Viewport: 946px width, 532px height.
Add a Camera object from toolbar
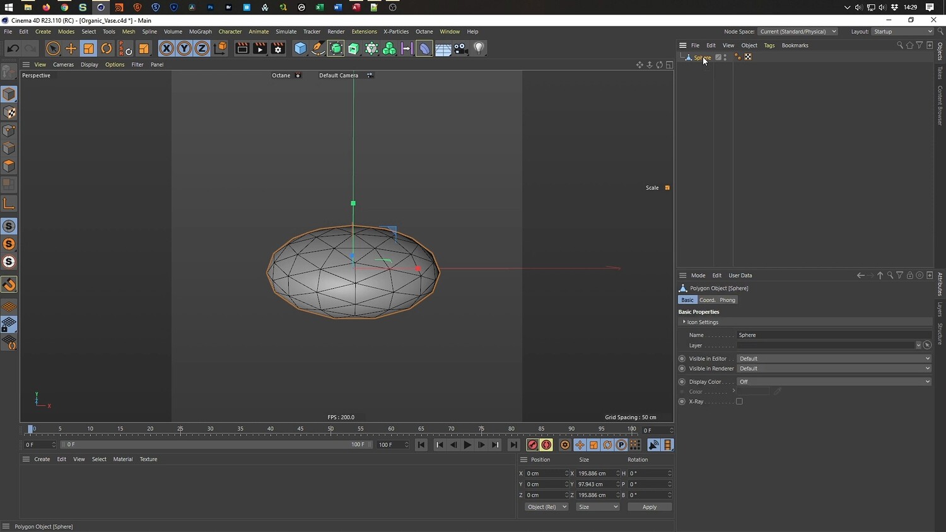click(x=461, y=49)
